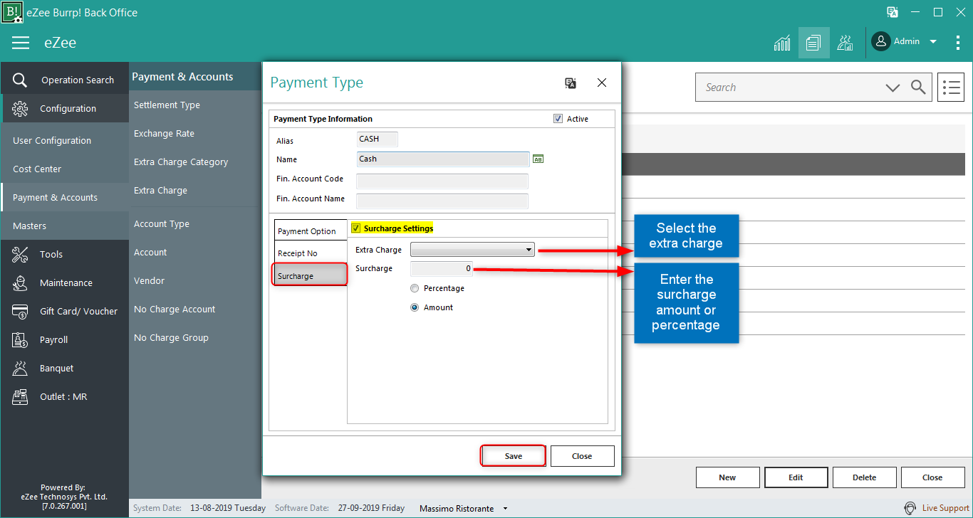Open the Extra Charge dropdown
Screen dimensions: 973x518
[x=472, y=250]
